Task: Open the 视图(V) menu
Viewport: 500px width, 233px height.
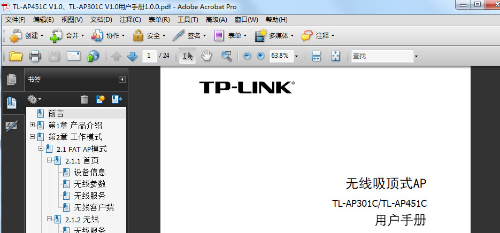Action: pyautogui.click(x=72, y=20)
